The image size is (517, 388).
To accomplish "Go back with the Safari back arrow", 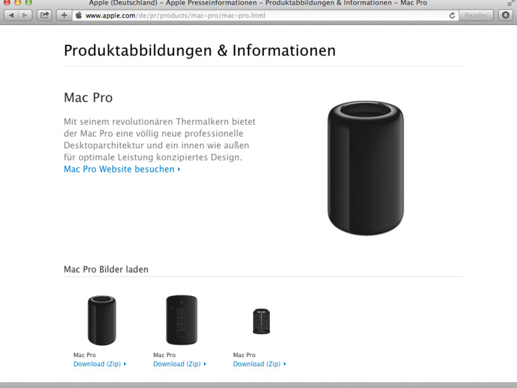I will point(11,15).
